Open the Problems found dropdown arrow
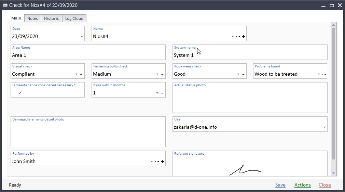 tap(319, 74)
